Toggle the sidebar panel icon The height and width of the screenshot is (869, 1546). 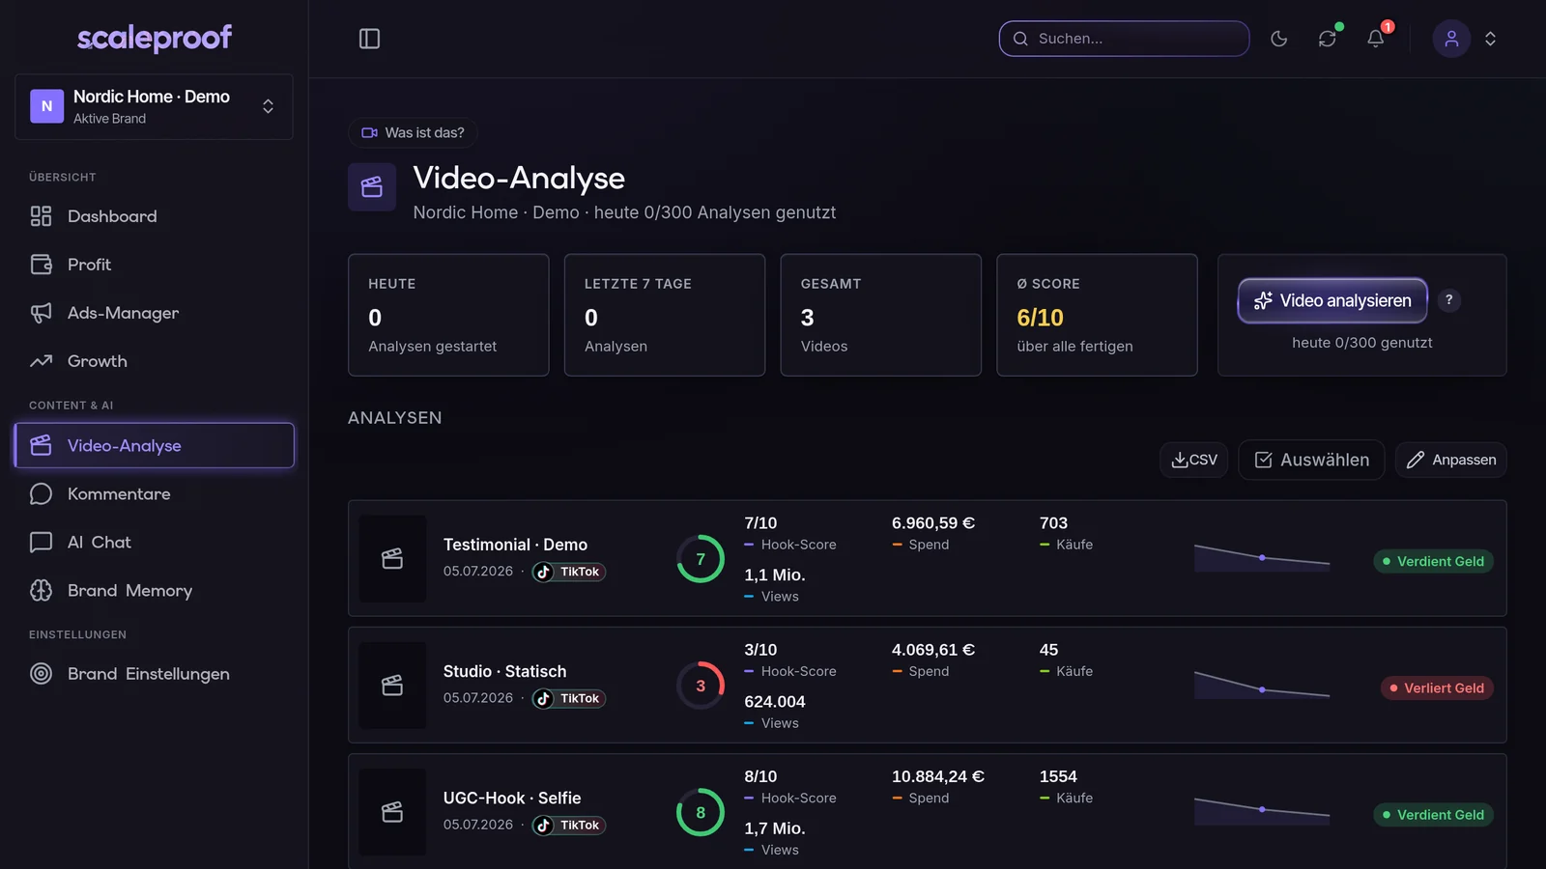click(369, 39)
